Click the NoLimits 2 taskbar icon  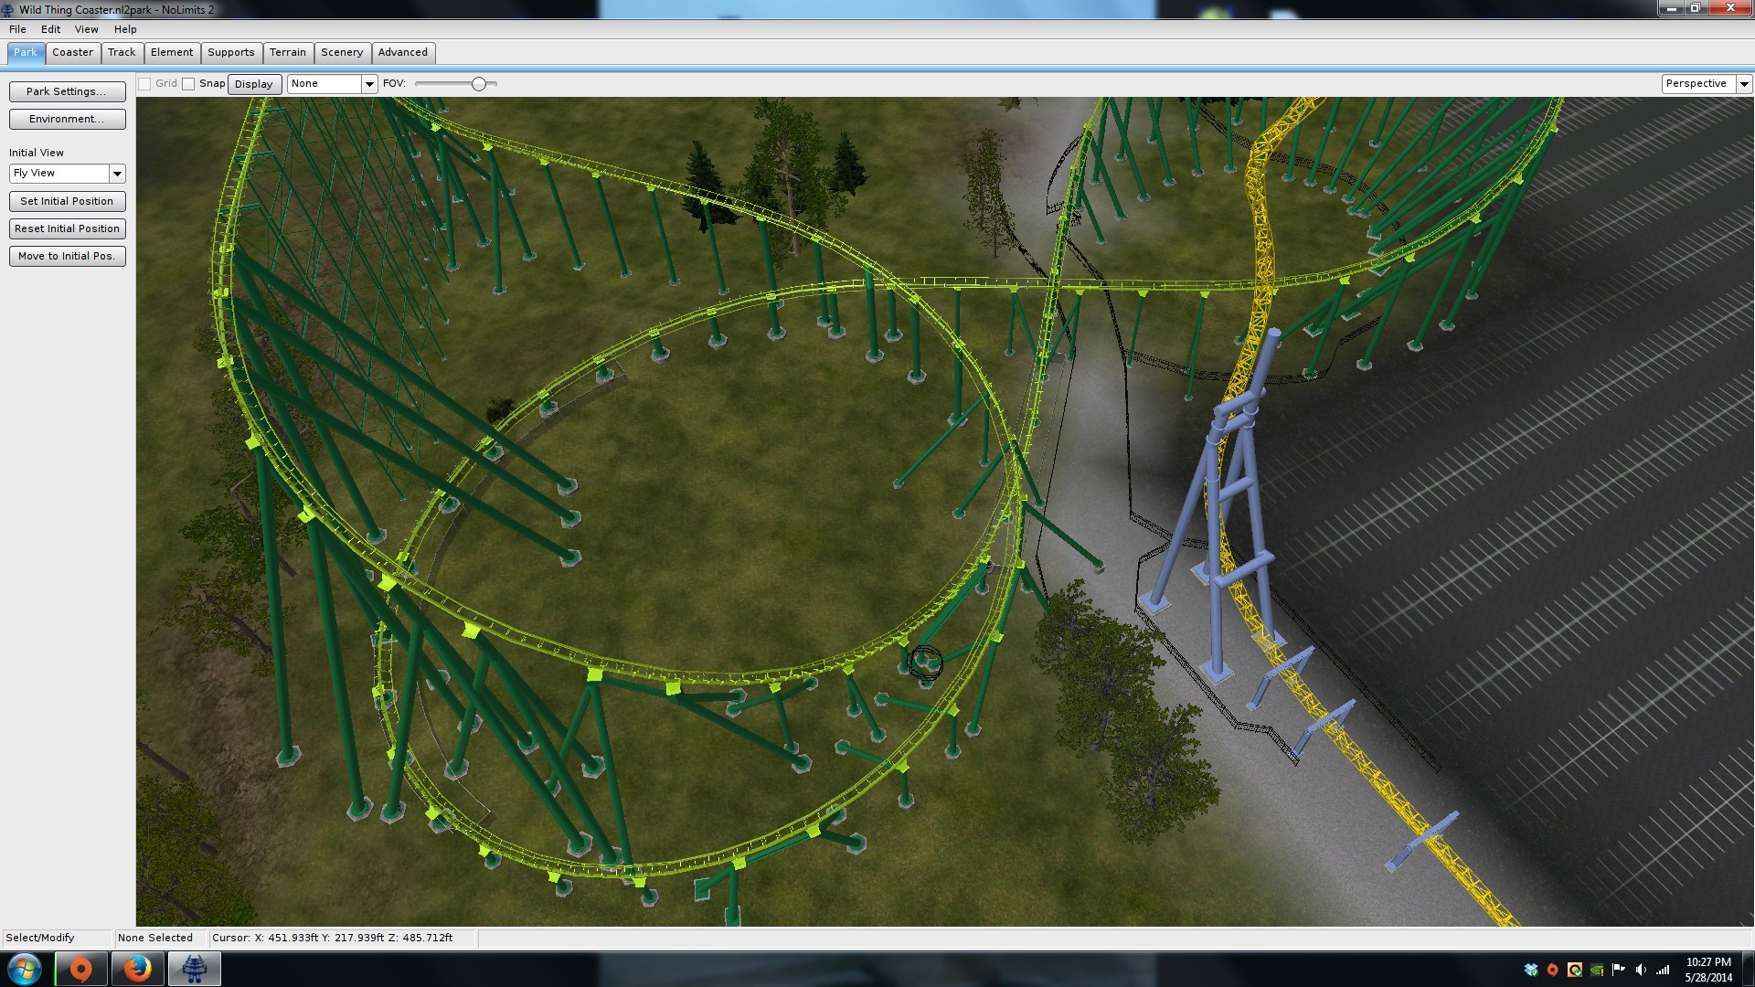coord(194,969)
